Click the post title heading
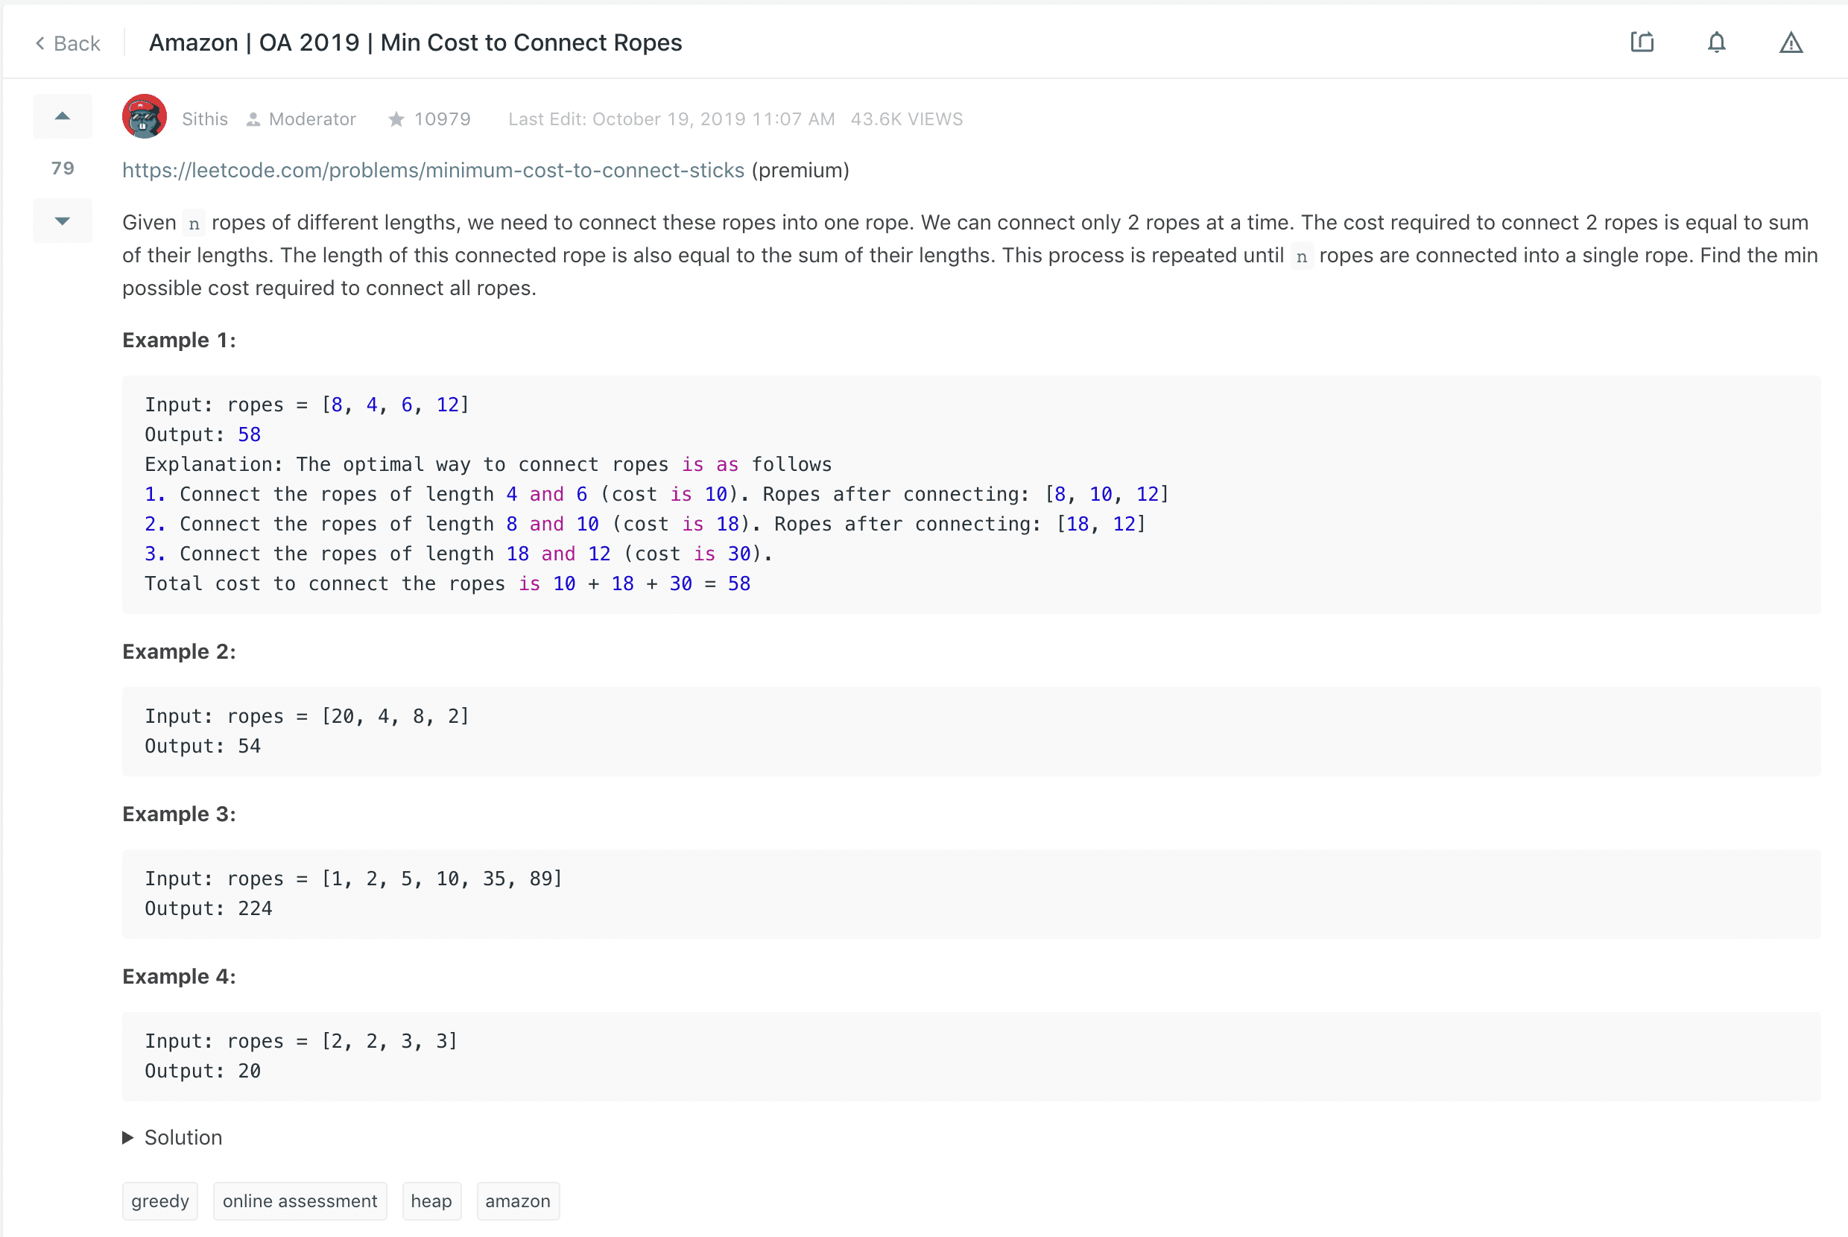The width and height of the screenshot is (1848, 1237). pos(415,42)
